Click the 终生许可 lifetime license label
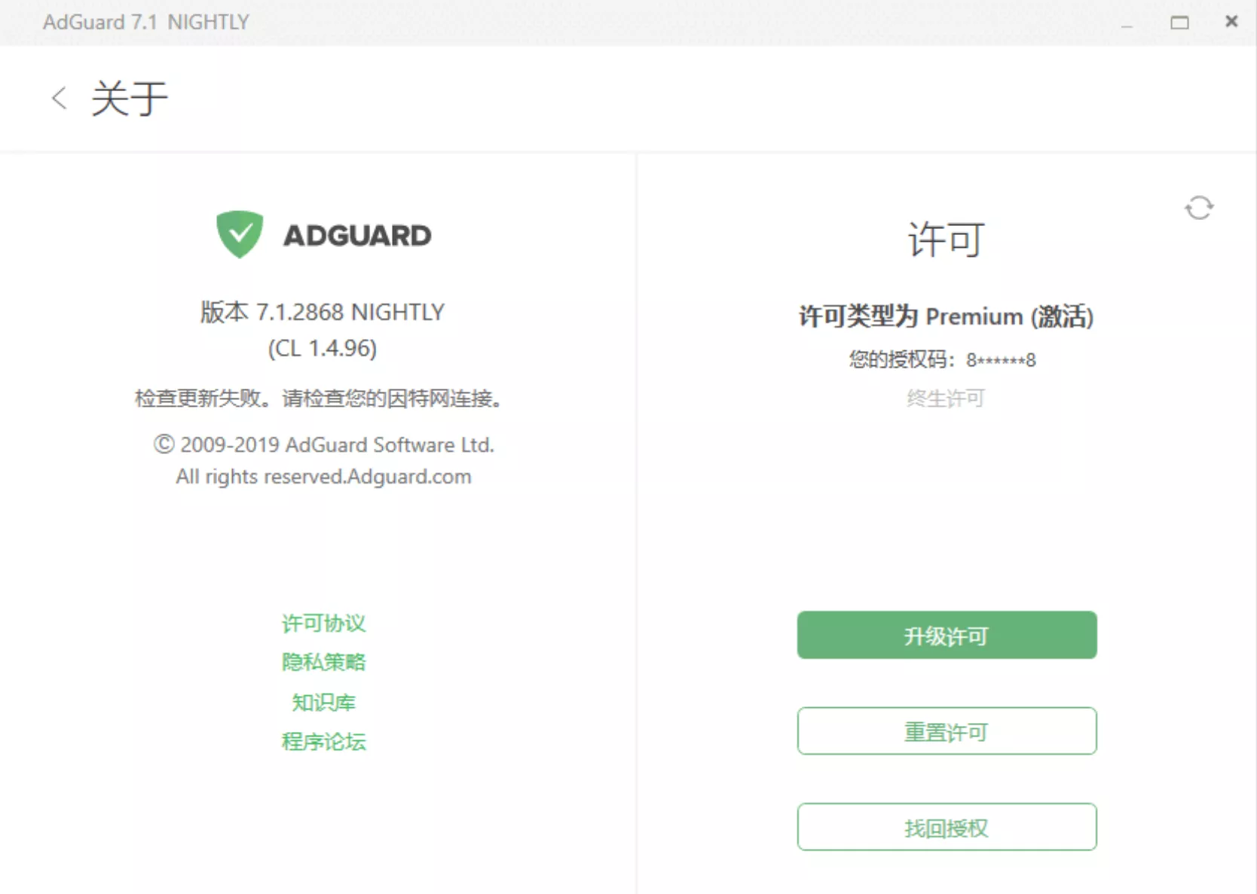 946,398
